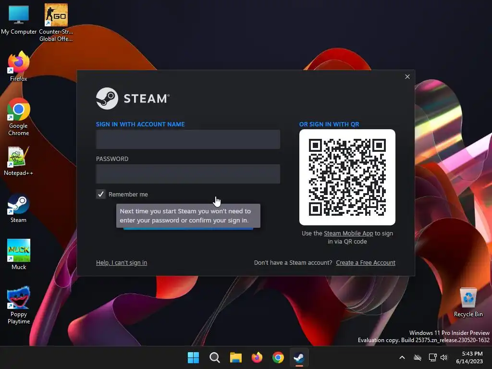Click the blue Sign in button edge

188,229
